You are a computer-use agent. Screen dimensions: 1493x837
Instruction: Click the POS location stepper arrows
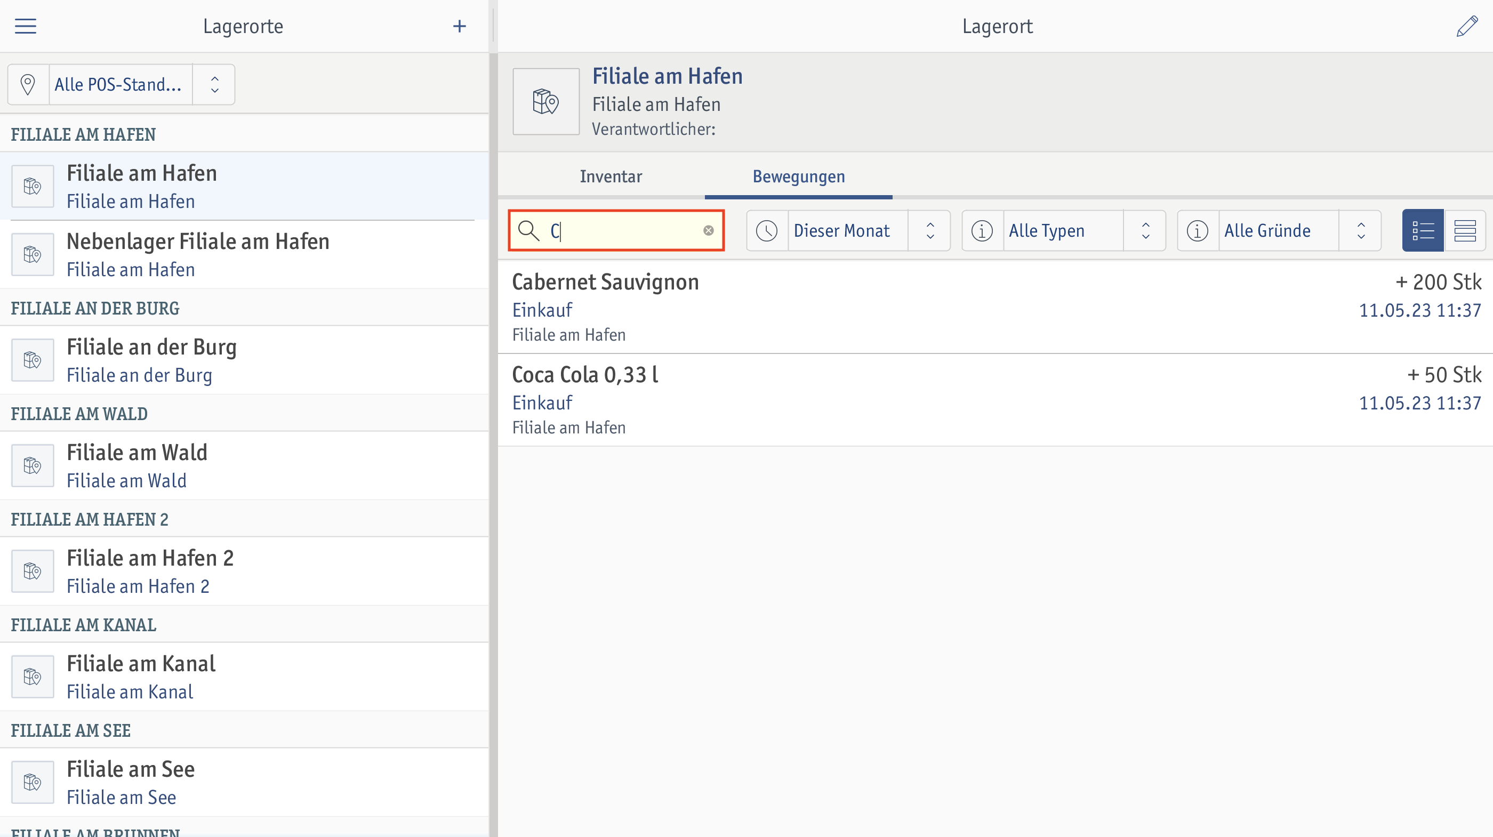pos(214,85)
